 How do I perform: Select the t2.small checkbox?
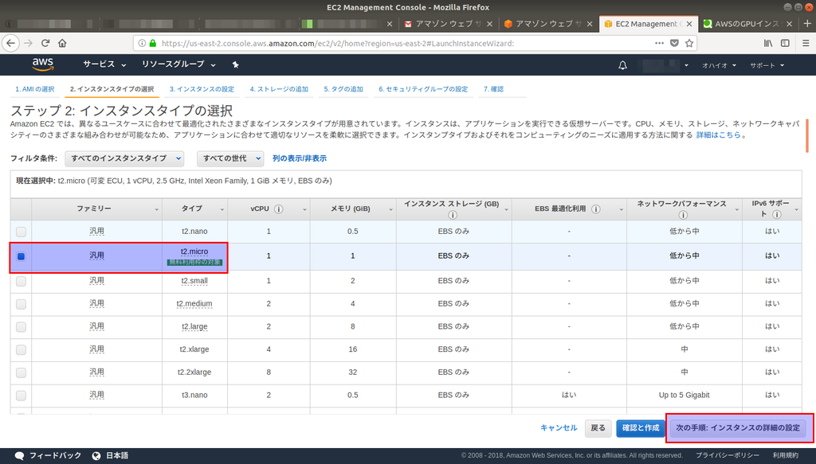point(21,281)
